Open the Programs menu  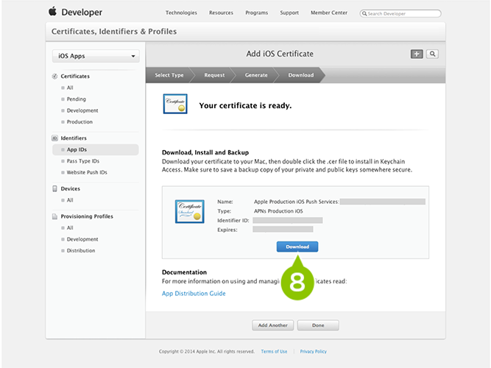(x=256, y=13)
